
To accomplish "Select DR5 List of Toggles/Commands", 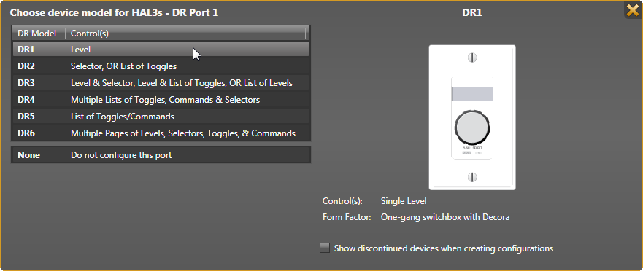I will pyautogui.click(x=161, y=117).
